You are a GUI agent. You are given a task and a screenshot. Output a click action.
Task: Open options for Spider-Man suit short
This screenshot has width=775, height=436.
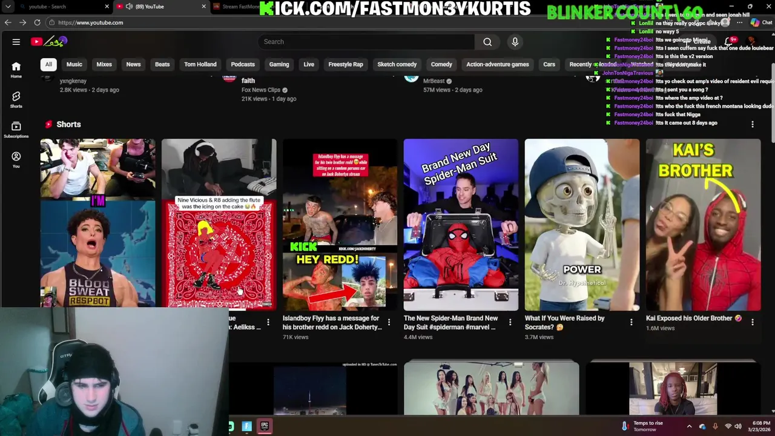[x=510, y=322]
